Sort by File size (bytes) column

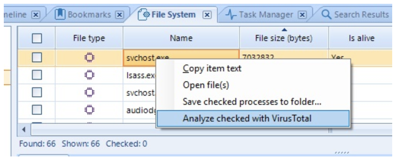(284, 38)
